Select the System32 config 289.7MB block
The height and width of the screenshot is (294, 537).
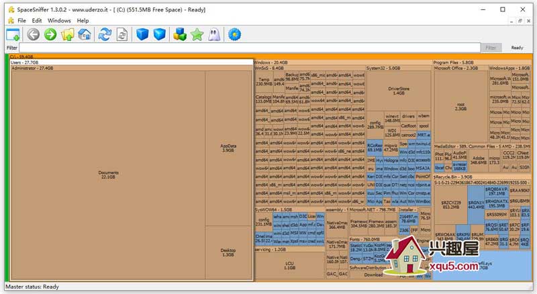pos(375,125)
